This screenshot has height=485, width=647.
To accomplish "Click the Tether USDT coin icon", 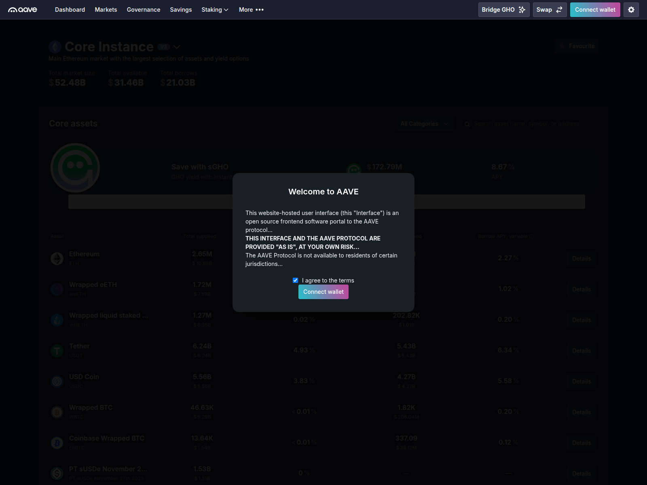I will 57,350.
